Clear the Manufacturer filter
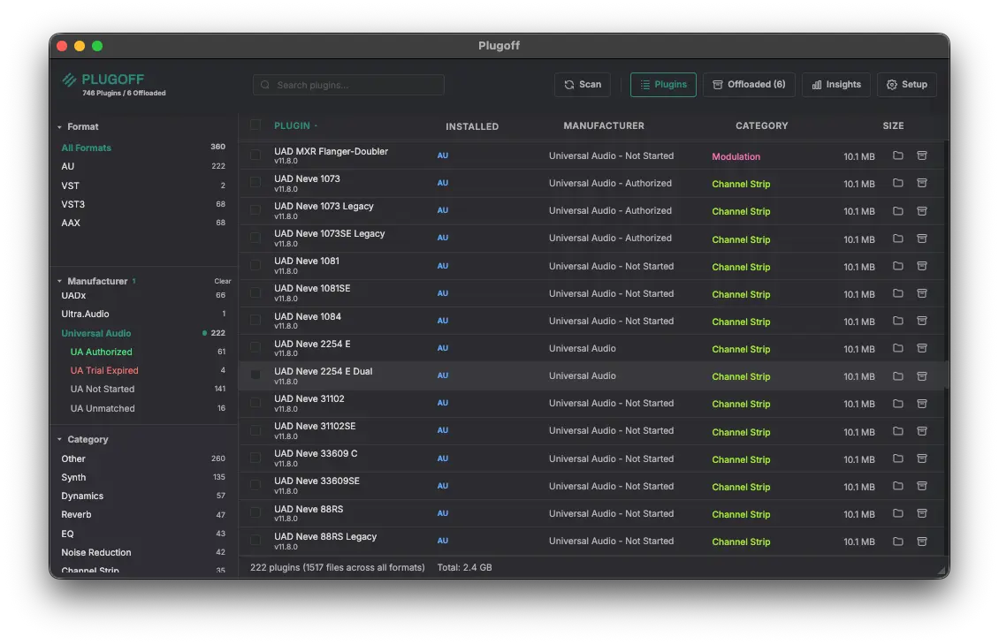Screen dimensions: 999x644 223,282
